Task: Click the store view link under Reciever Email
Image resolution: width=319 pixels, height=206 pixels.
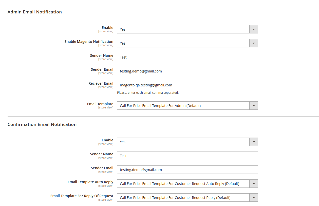Action: tap(106, 87)
